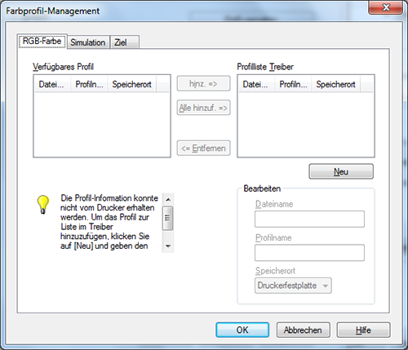
Task: Sort Profilliste Treiber by Datei... column
Action: (x=256, y=84)
